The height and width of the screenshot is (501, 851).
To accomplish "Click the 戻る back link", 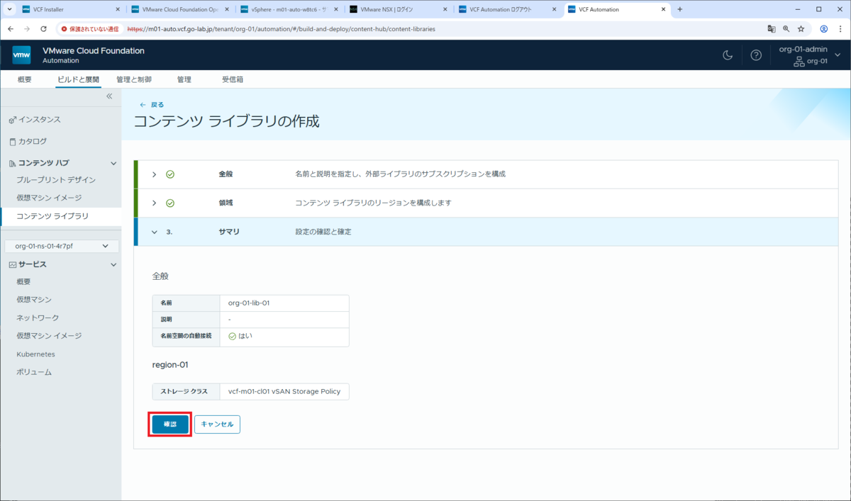I will point(152,104).
